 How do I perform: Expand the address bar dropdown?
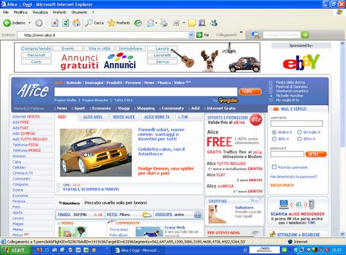click(191, 35)
